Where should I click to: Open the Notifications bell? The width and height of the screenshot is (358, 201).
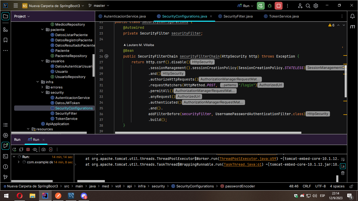point(352,16)
